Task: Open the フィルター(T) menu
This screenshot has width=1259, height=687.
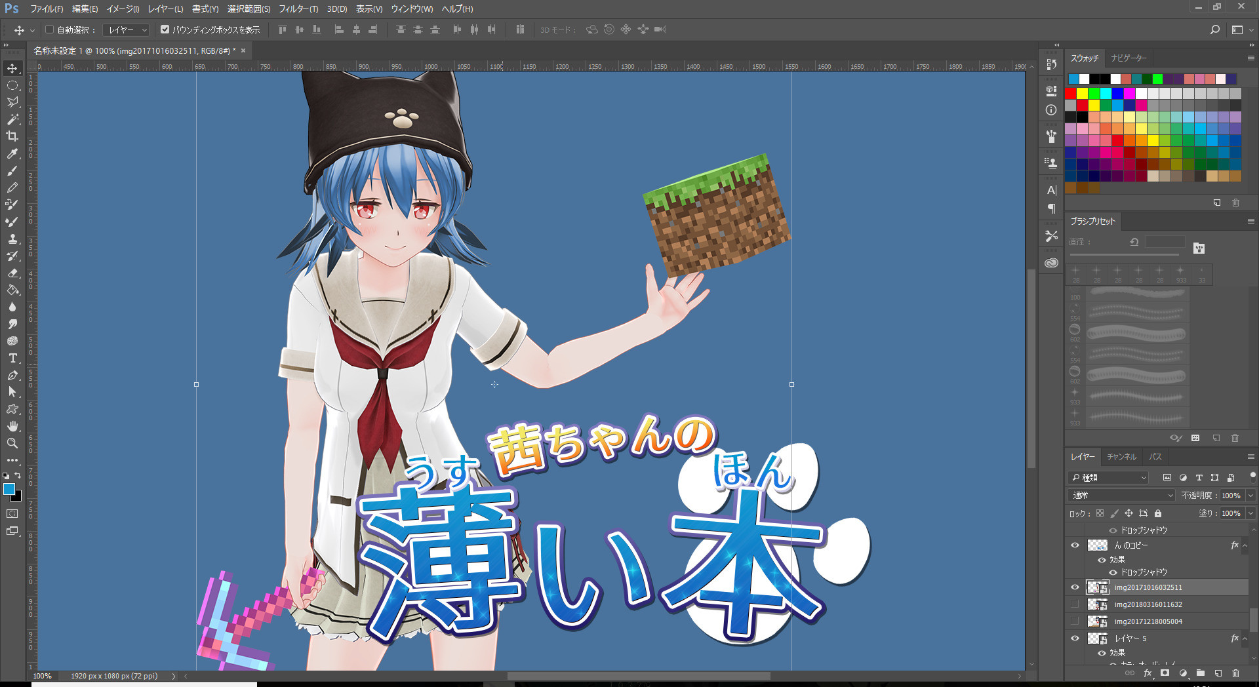Action: [x=298, y=9]
